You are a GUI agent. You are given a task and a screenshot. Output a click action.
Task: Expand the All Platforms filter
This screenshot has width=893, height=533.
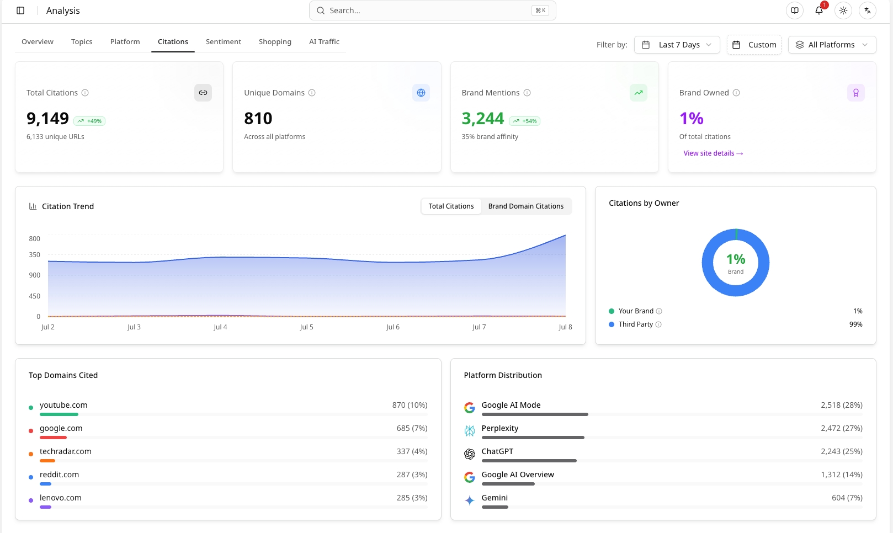click(832, 45)
